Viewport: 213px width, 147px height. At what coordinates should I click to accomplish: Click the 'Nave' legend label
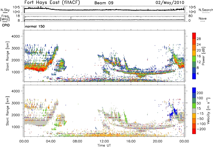203,18
